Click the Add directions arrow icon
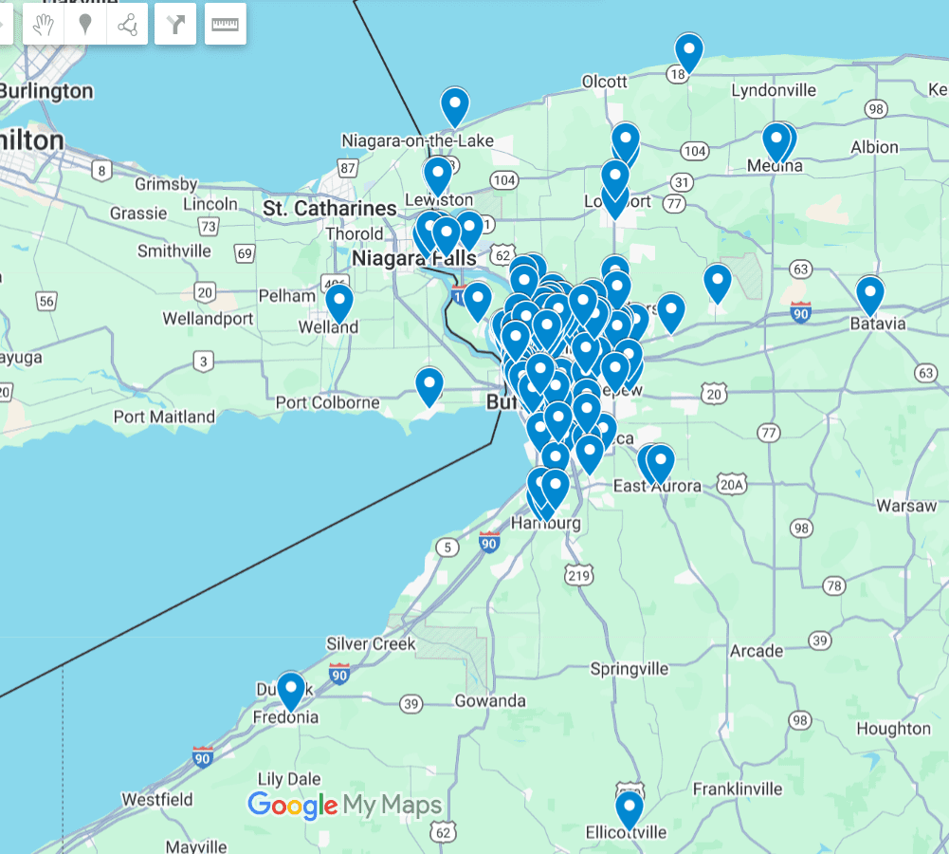The height and width of the screenshot is (854, 949). [175, 25]
